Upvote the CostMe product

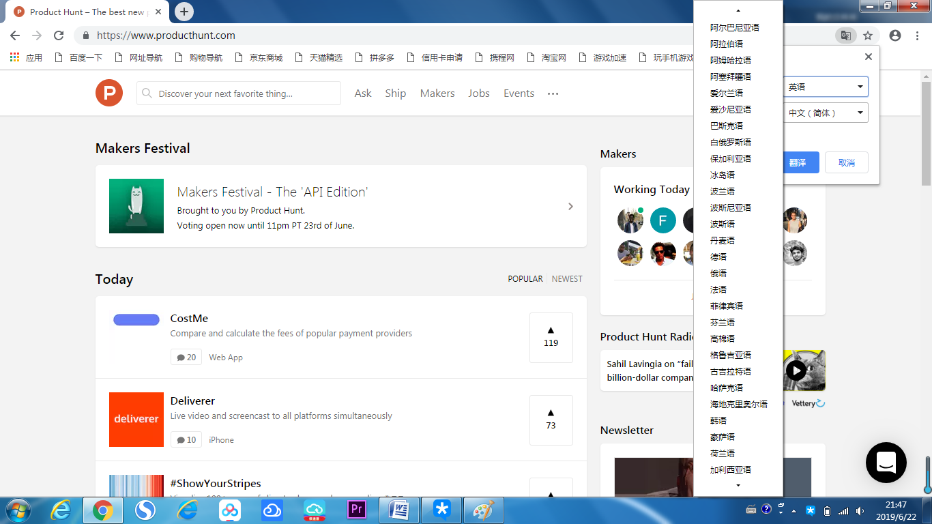(x=551, y=337)
